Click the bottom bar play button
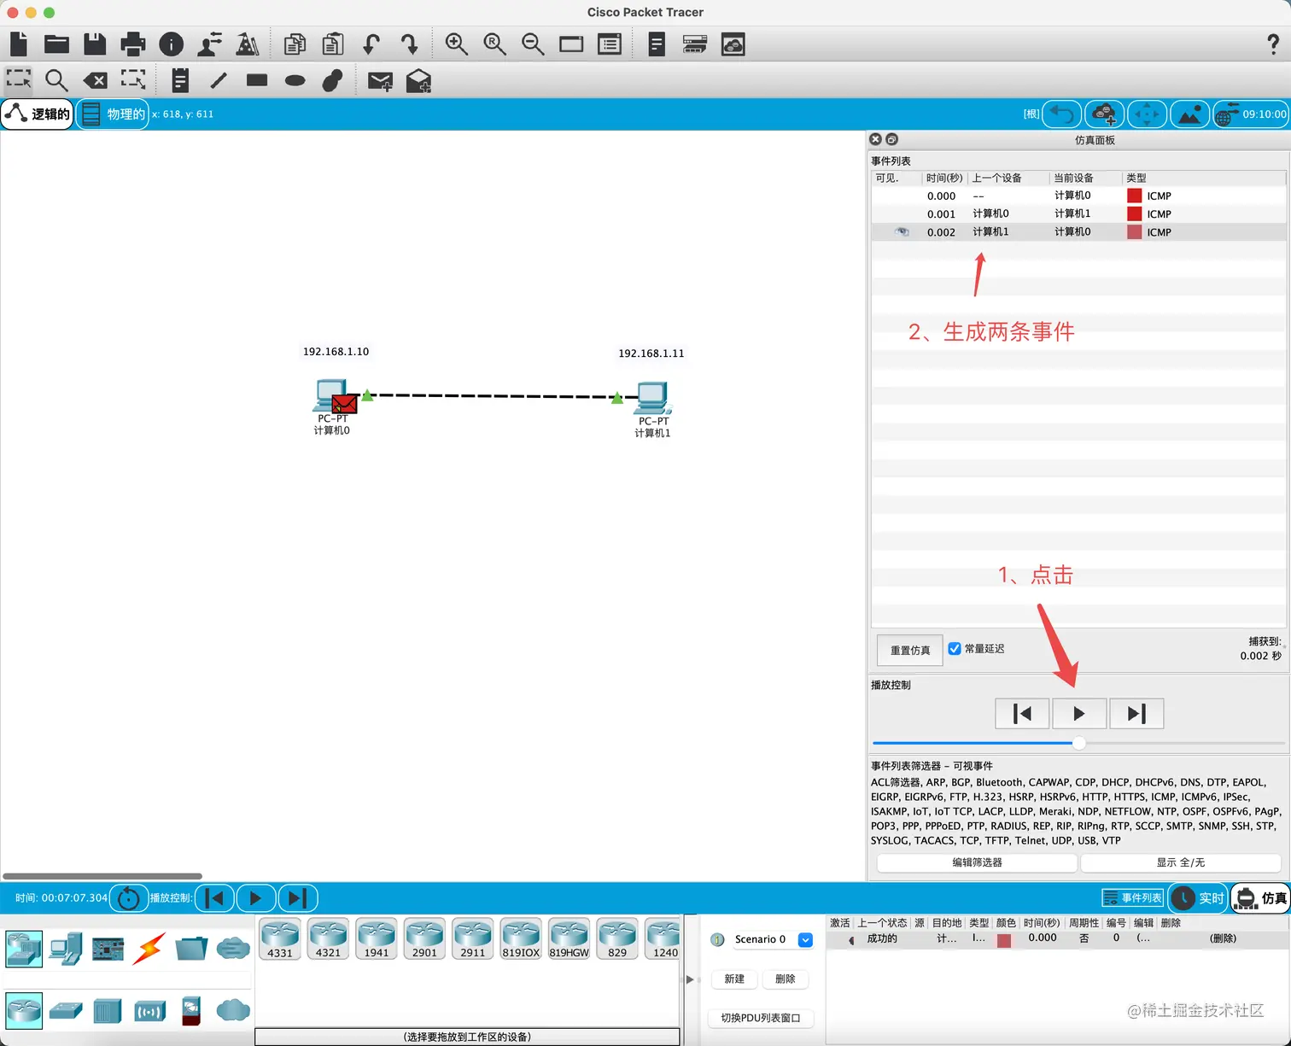The height and width of the screenshot is (1046, 1291). click(x=255, y=897)
